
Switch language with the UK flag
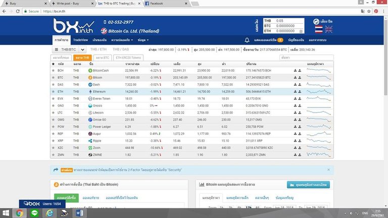click(328, 29)
